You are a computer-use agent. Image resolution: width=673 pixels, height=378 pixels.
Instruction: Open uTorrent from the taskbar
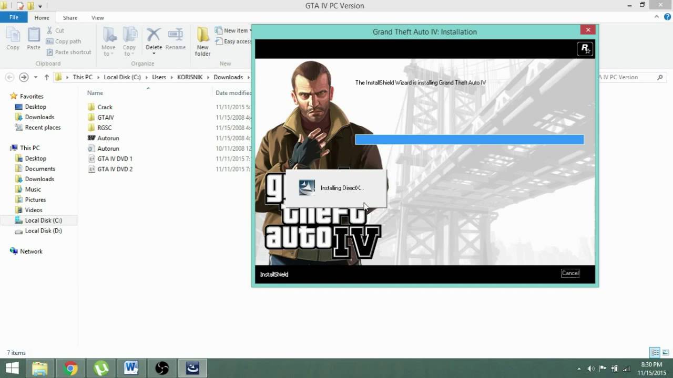pyautogui.click(x=101, y=369)
